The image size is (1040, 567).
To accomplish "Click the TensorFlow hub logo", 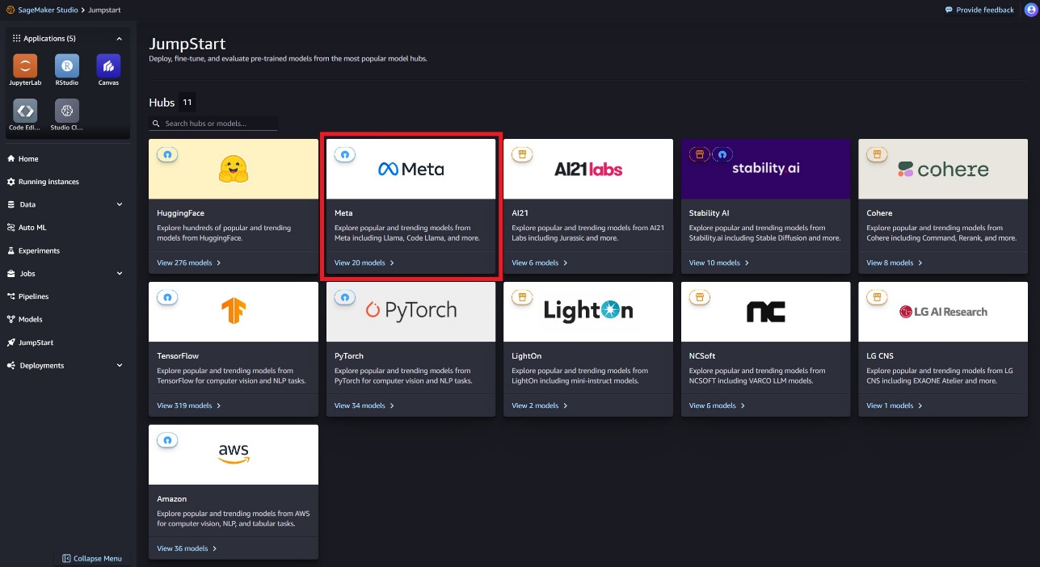I will [x=234, y=311].
